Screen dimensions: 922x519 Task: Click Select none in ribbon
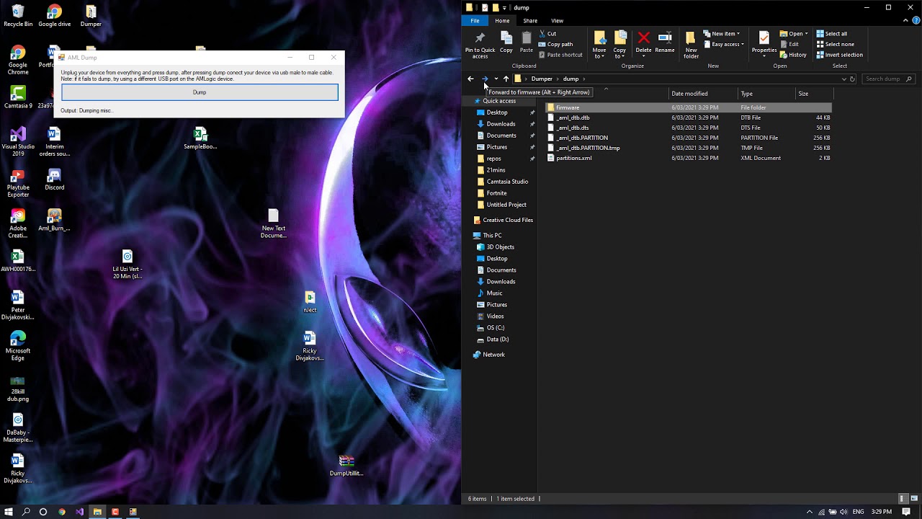pyautogui.click(x=834, y=44)
